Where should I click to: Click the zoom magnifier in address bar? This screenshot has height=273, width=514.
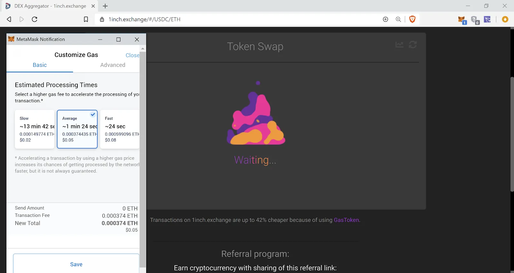tap(398, 19)
